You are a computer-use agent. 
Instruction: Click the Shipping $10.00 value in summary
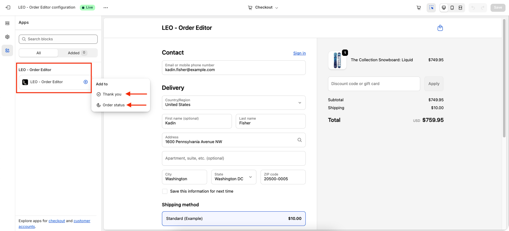pos(437,108)
